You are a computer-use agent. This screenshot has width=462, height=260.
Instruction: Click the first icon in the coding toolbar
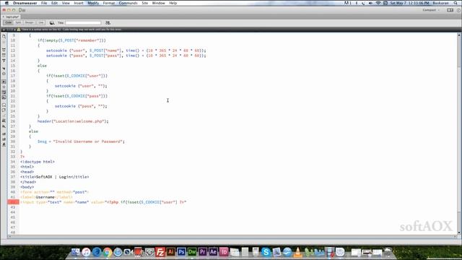click(4, 37)
